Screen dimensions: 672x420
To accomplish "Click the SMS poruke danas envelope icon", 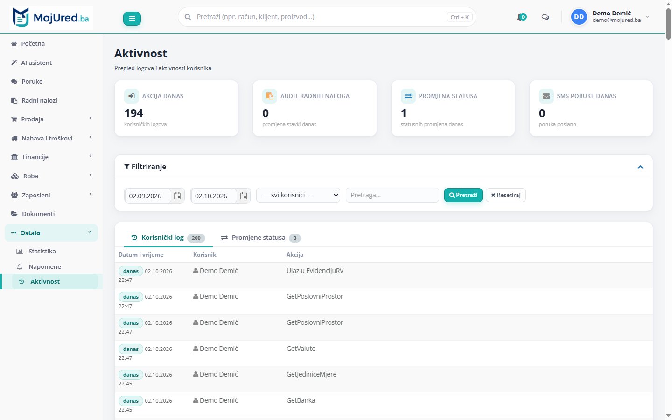I will [546, 96].
